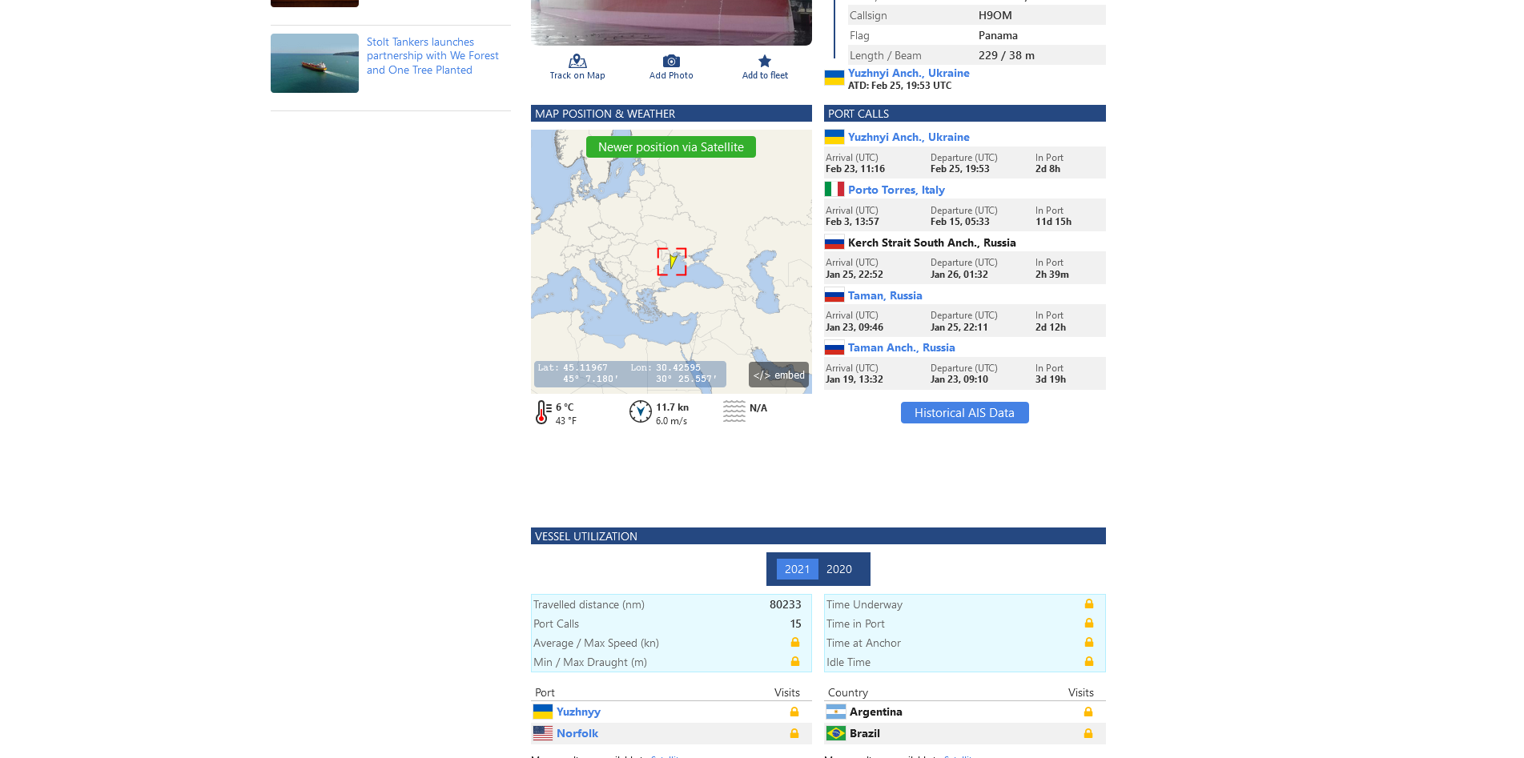Viewport: 1524px width, 758px height.
Task: Click In Port 11d 15h duration
Action: pos(1053,222)
